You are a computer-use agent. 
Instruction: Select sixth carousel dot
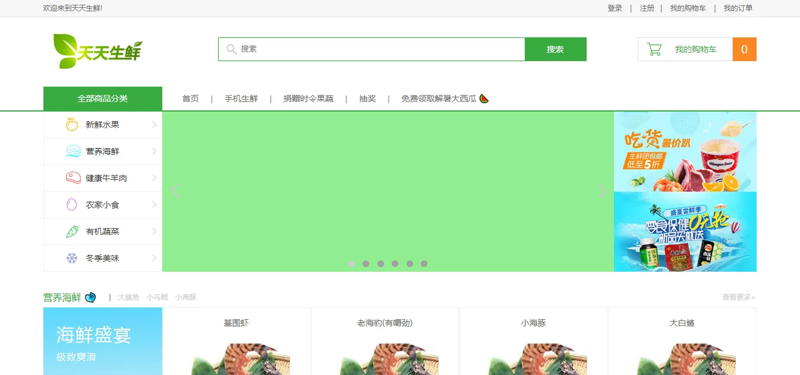[x=424, y=264]
